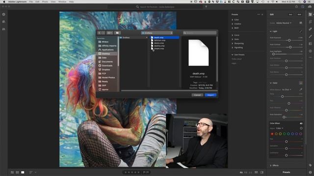Open the tone curve icon in Light section

pos(301,31)
